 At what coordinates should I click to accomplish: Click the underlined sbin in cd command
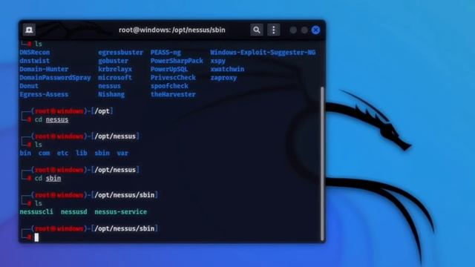point(53,178)
